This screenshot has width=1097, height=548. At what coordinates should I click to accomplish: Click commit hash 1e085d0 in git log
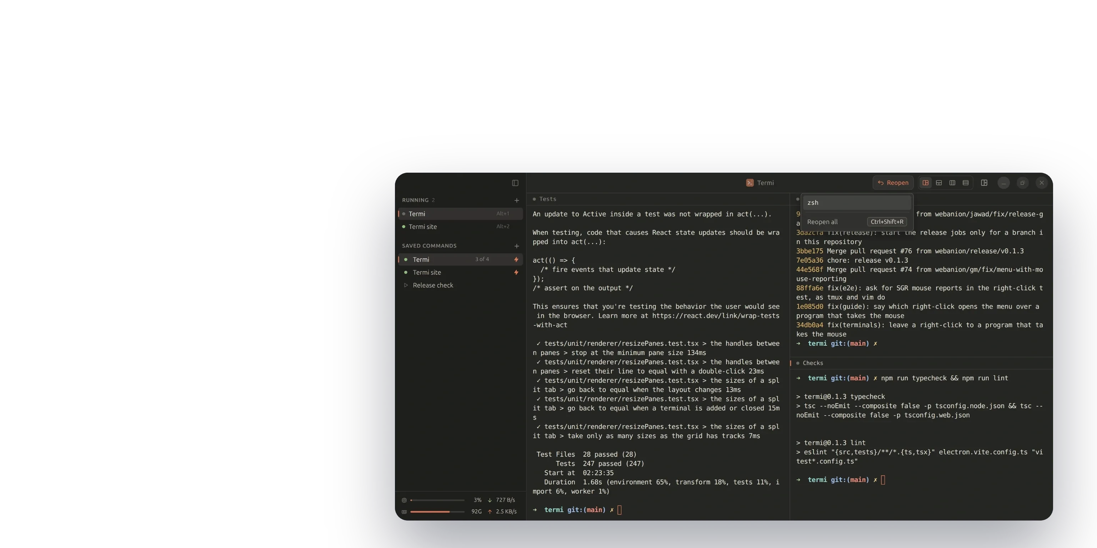tap(810, 307)
